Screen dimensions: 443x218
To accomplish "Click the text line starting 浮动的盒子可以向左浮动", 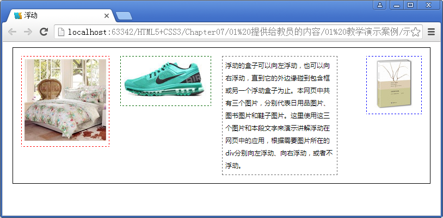I will (x=278, y=66).
